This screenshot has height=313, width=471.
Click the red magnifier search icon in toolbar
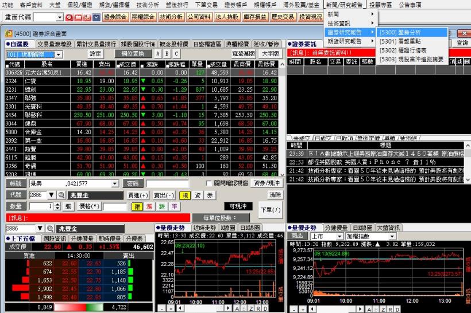(69, 17)
